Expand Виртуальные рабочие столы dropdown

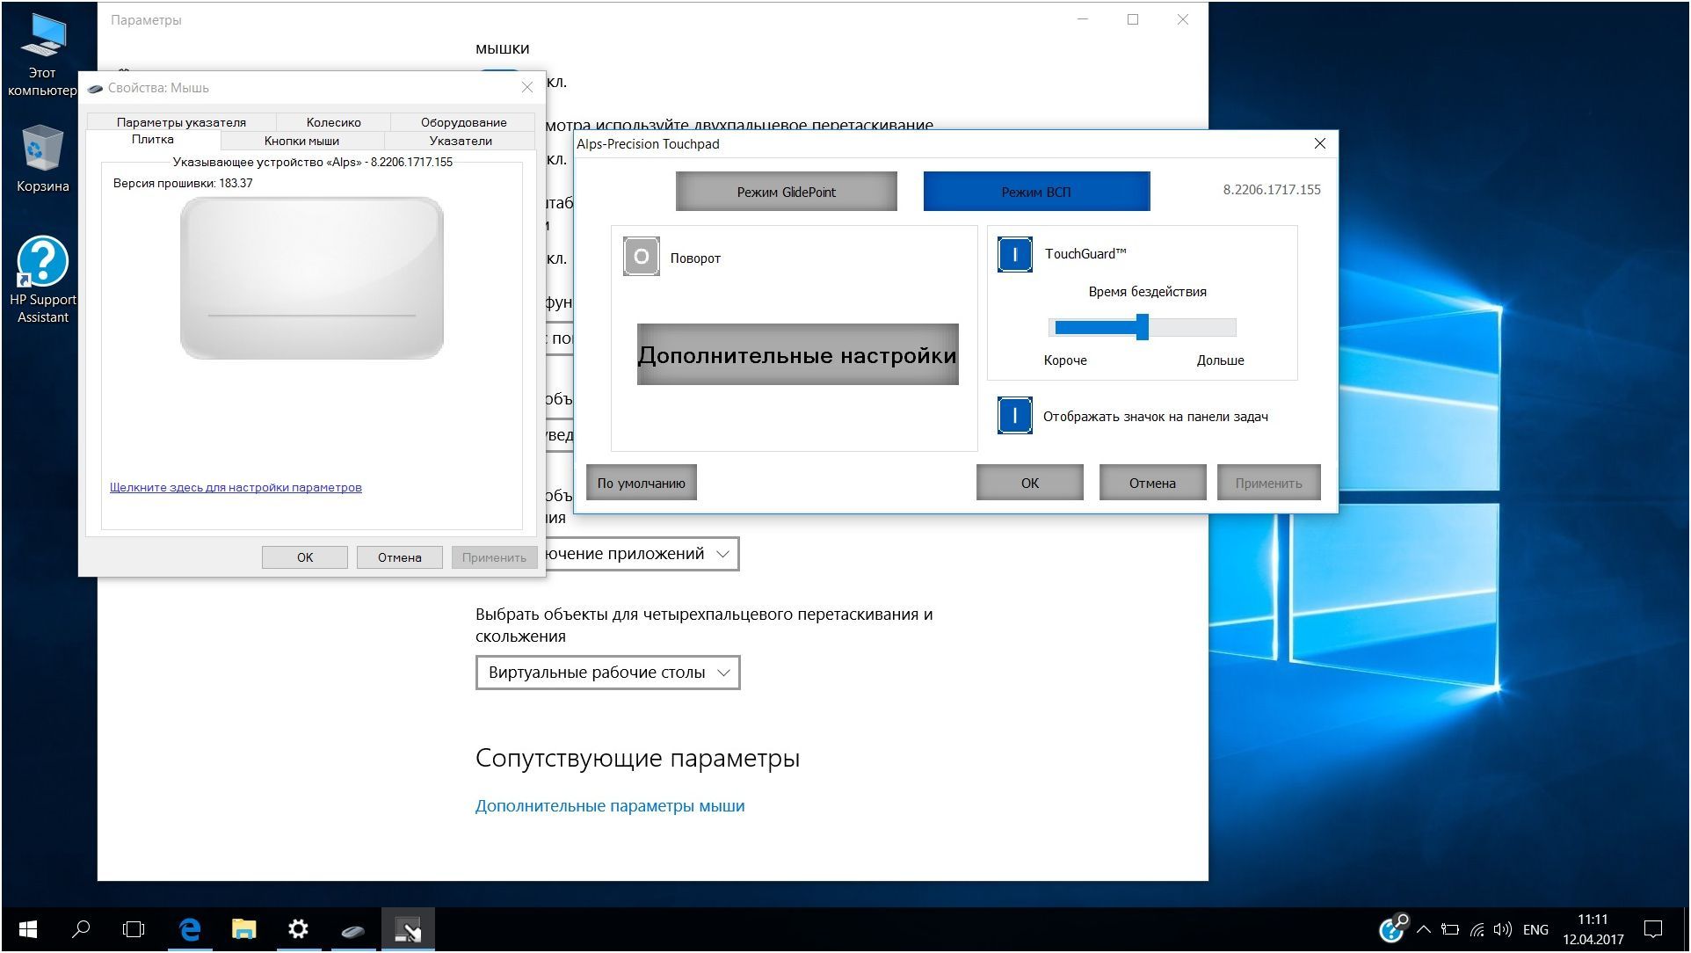point(607,673)
